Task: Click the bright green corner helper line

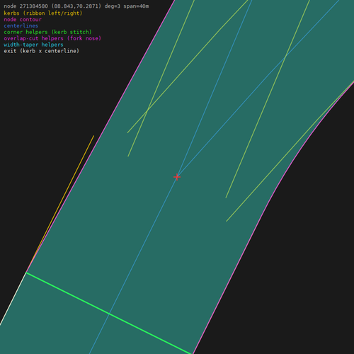Action: (108, 313)
